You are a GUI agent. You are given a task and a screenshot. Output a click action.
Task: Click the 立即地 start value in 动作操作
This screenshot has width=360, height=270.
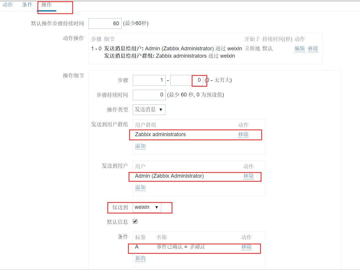[x=252, y=49]
